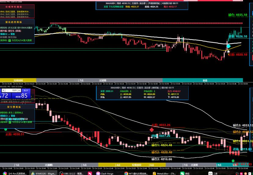Click the yellow 垃圾时间 session bar on upper chart
The image size is (253, 175).
tap(18, 80)
